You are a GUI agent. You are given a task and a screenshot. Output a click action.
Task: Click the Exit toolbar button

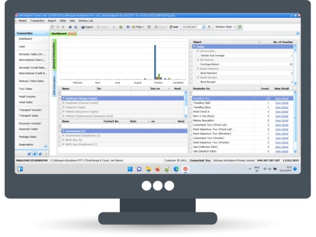[174, 27]
